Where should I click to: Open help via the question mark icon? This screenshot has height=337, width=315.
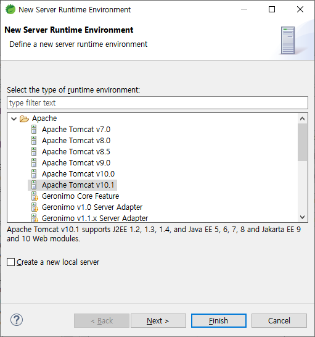pos(17,320)
